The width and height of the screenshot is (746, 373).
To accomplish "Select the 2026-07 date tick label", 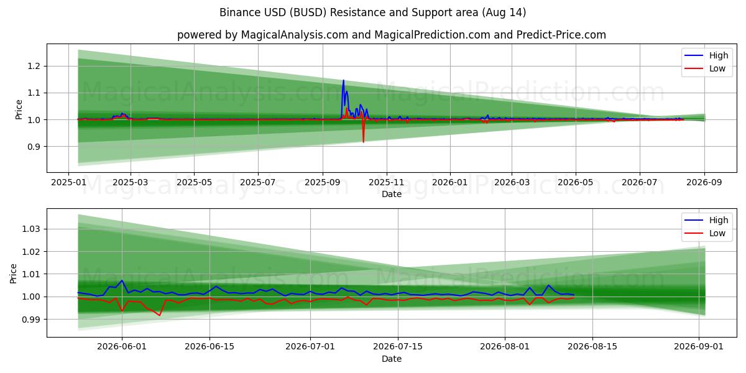I will [640, 182].
